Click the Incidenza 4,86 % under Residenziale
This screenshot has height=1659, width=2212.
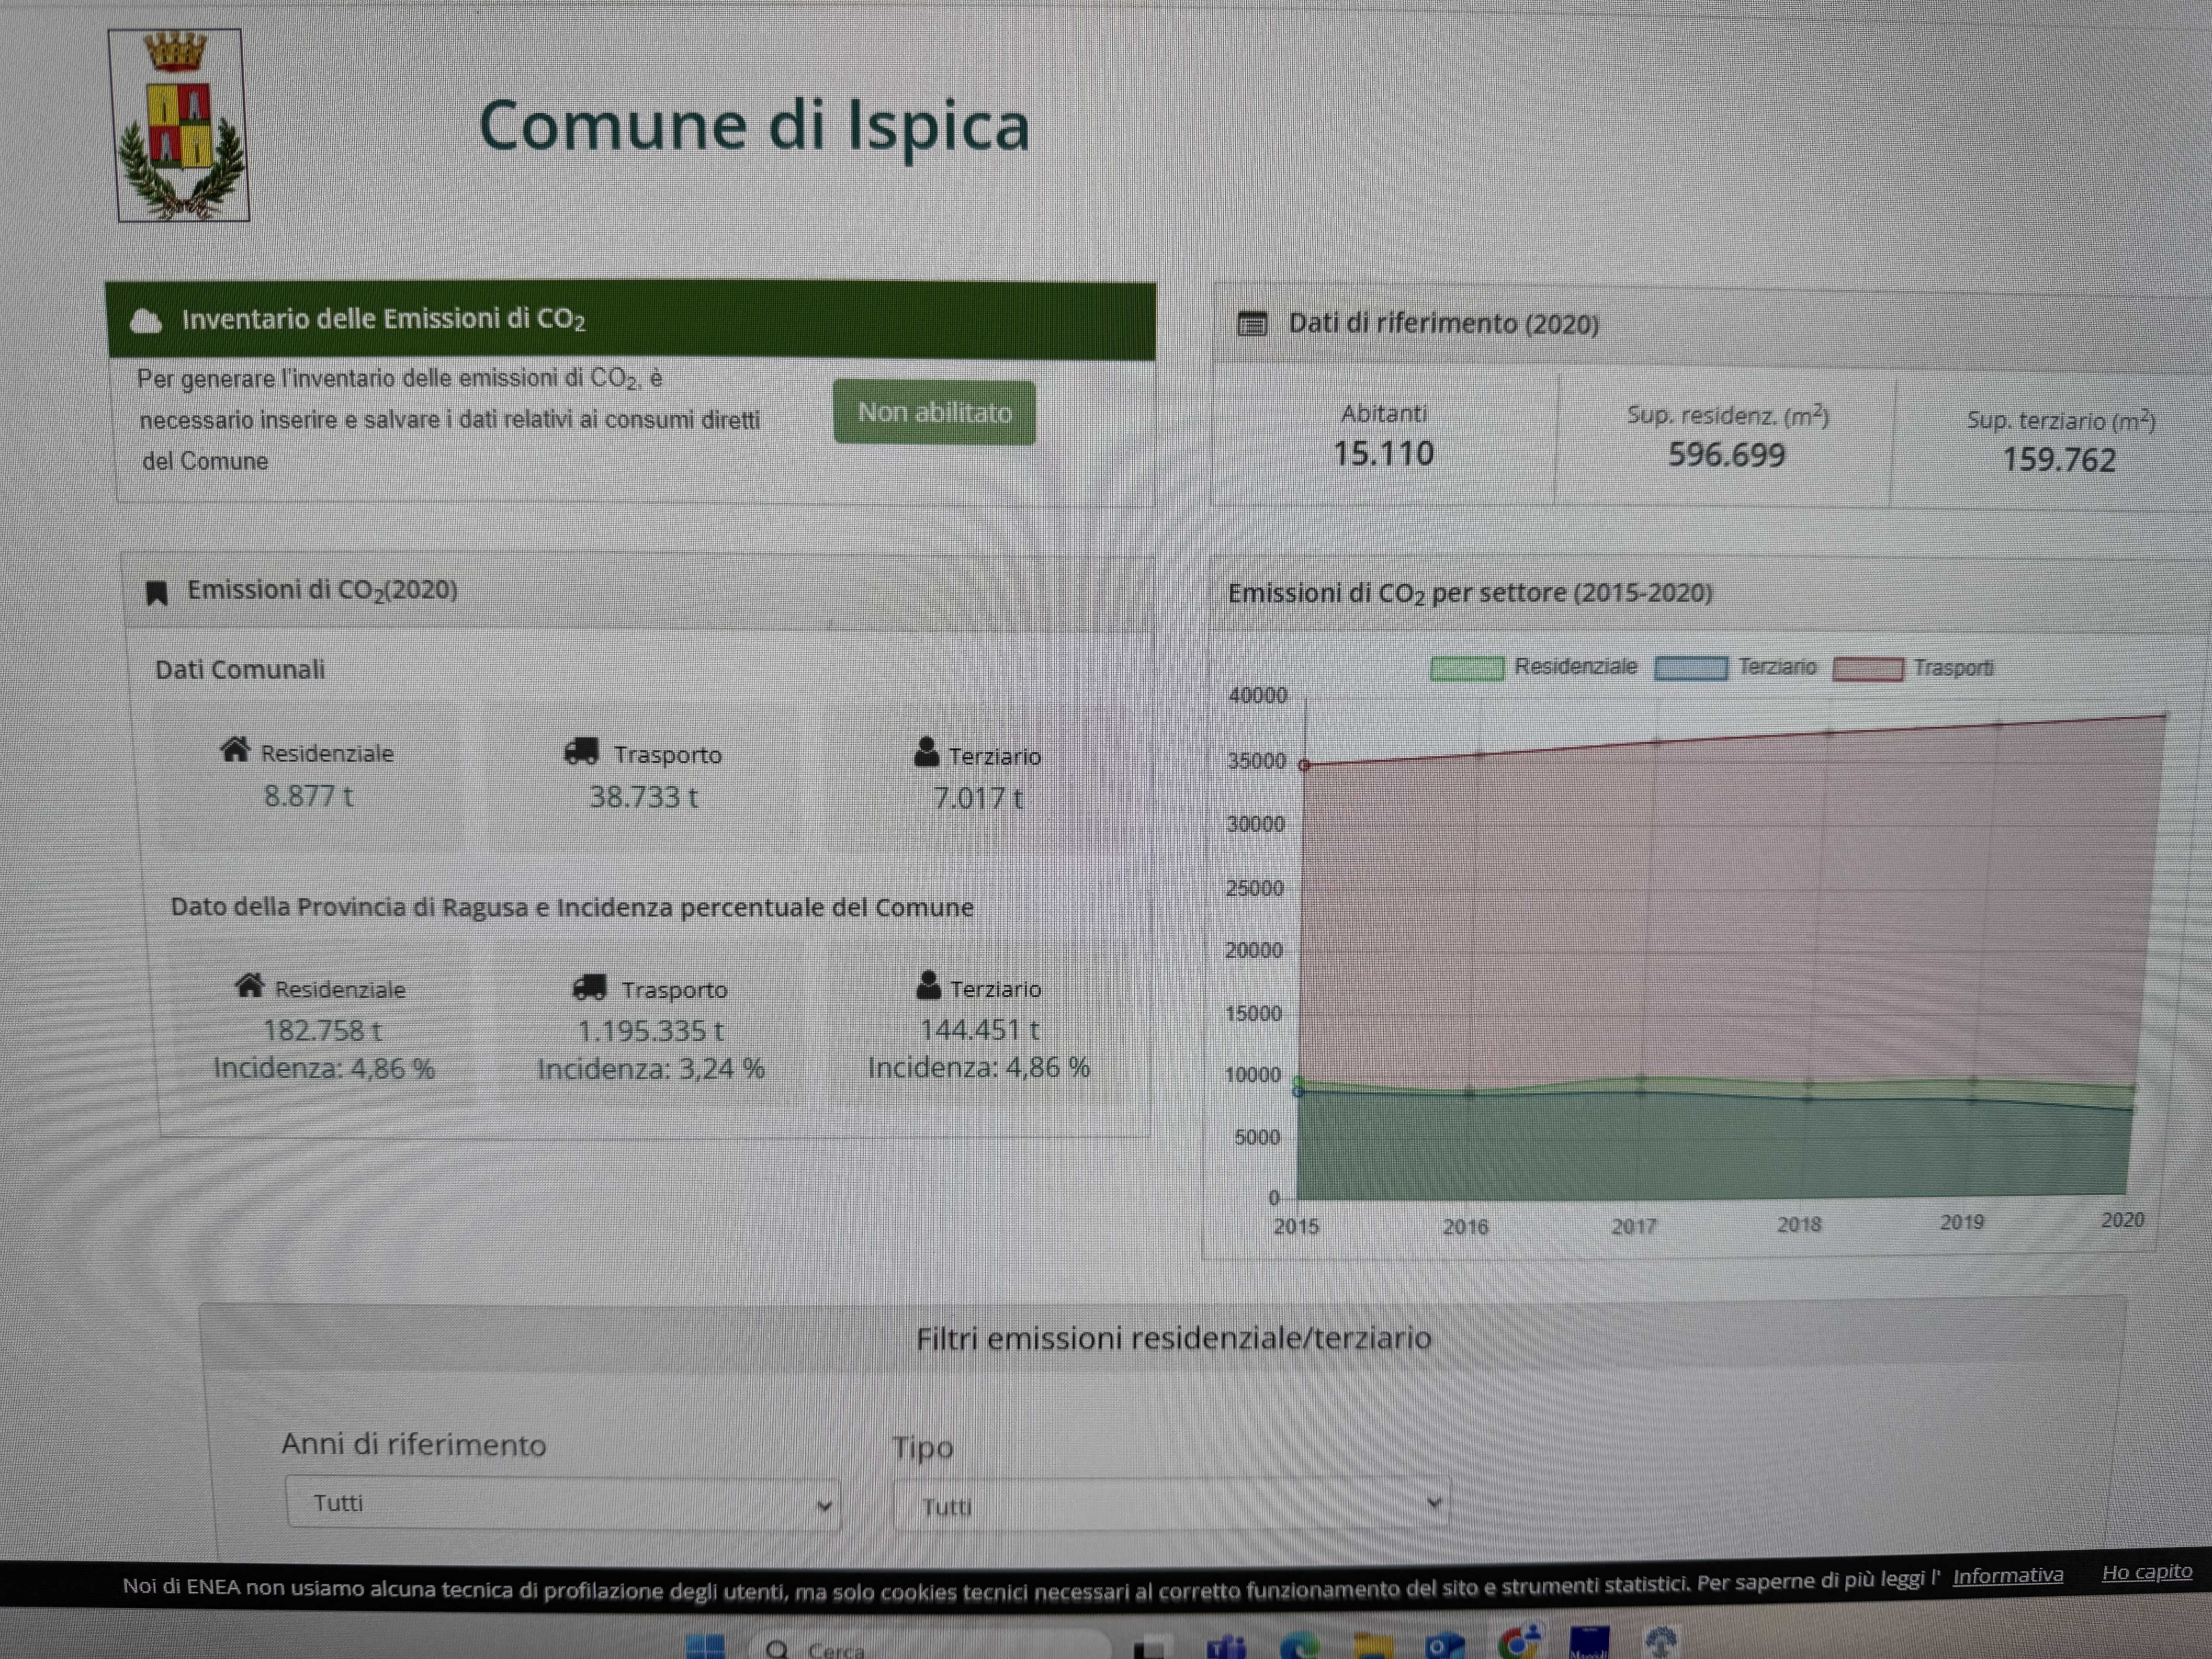pyautogui.click(x=324, y=1068)
